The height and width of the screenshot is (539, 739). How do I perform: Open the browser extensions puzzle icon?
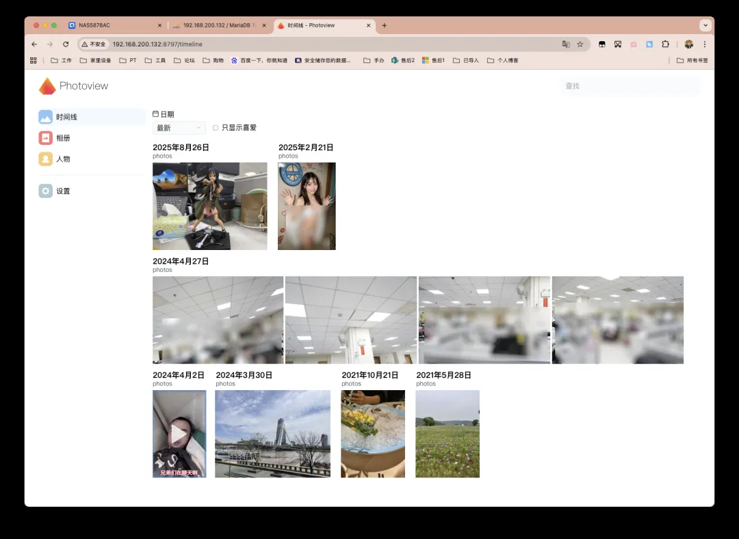click(x=665, y=44)
